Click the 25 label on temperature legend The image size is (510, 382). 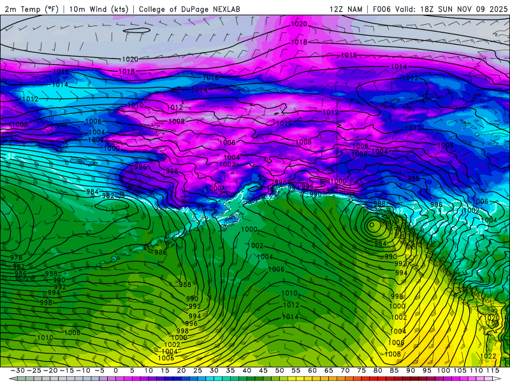[x=198, y=371]
